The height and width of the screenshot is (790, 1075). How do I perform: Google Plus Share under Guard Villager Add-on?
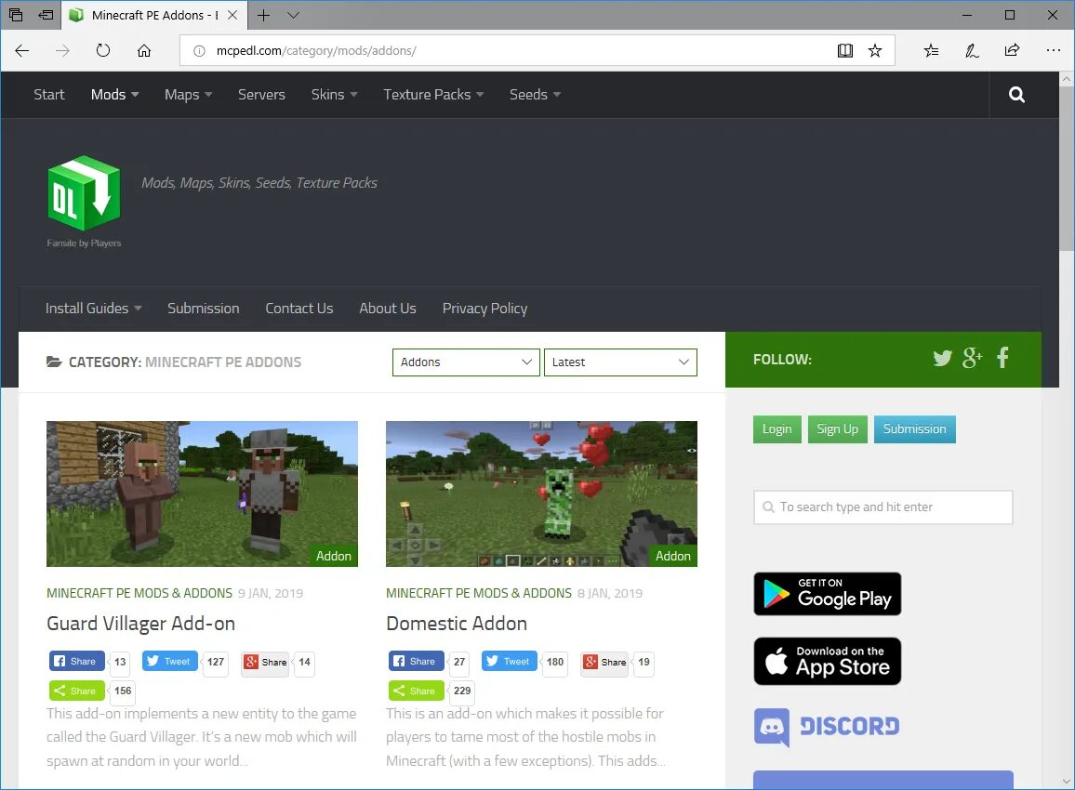pyautogui.click(x=265, y=662)
